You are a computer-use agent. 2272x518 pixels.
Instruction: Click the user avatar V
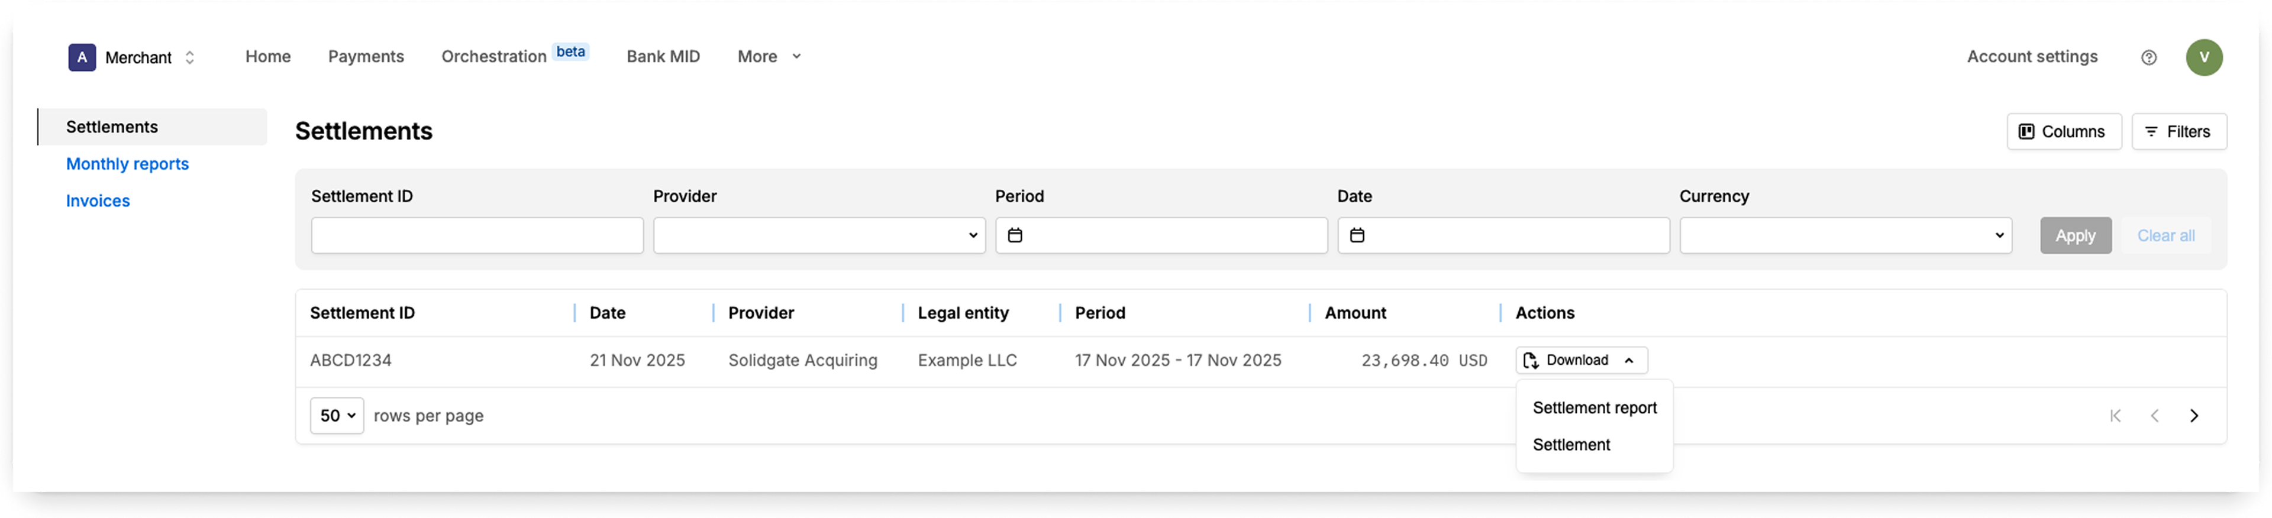[x=2206, y=57]
